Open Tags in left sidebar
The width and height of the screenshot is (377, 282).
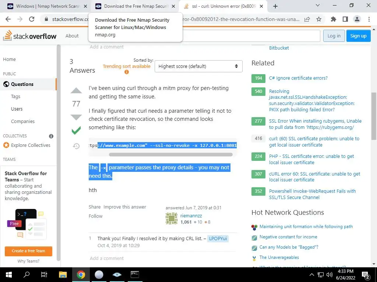coord(15,97)
